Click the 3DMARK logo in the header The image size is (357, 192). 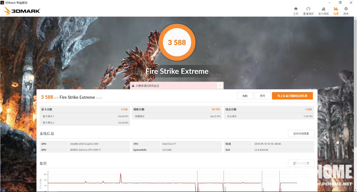point(22,11)
